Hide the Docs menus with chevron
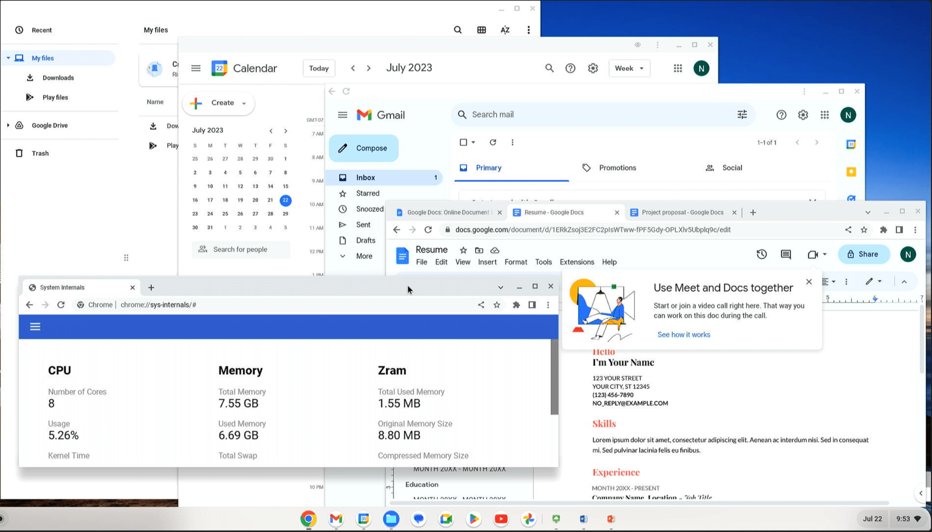Viewport: 932px width, 532px height. point(904,282)
